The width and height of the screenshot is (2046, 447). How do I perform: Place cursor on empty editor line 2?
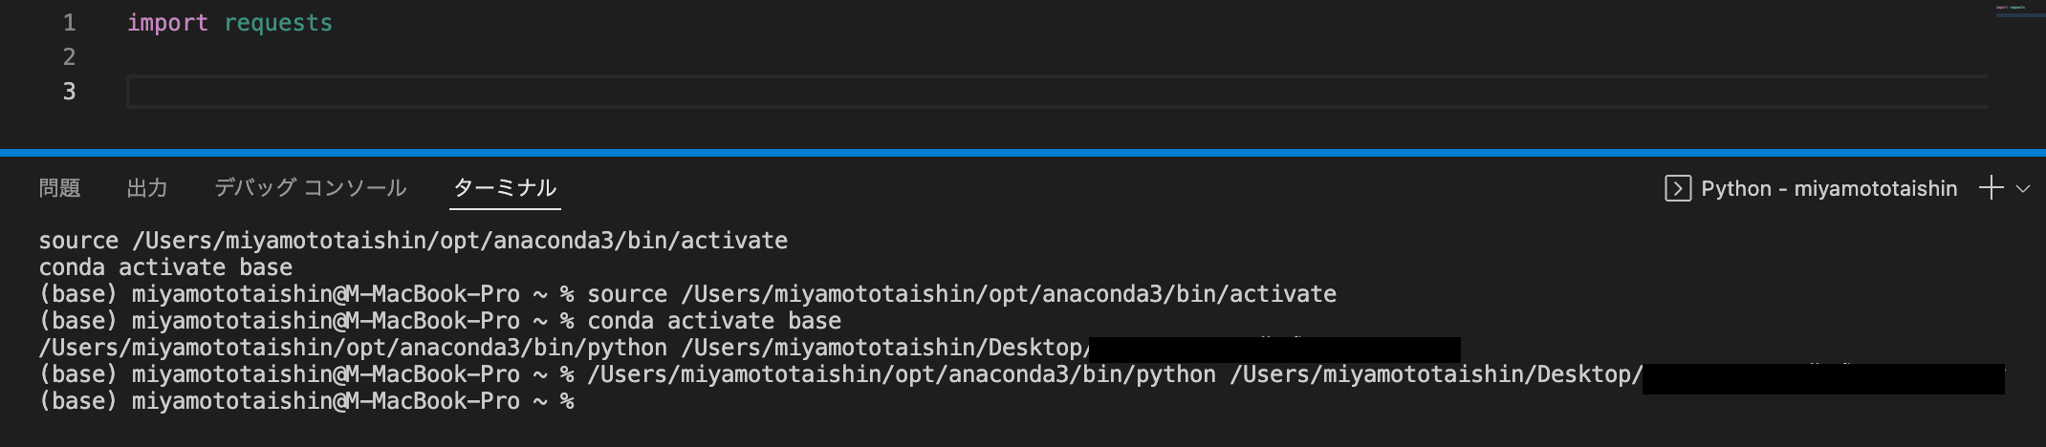point(574,57)
